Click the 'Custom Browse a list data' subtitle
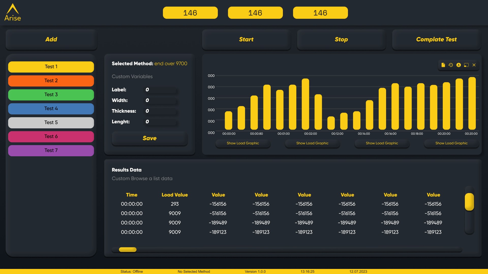This screenshot has height=274, width=488. tap(142, 179)
